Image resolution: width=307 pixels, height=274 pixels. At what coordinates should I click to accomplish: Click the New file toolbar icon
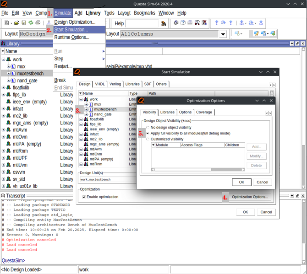click(6, 23)
